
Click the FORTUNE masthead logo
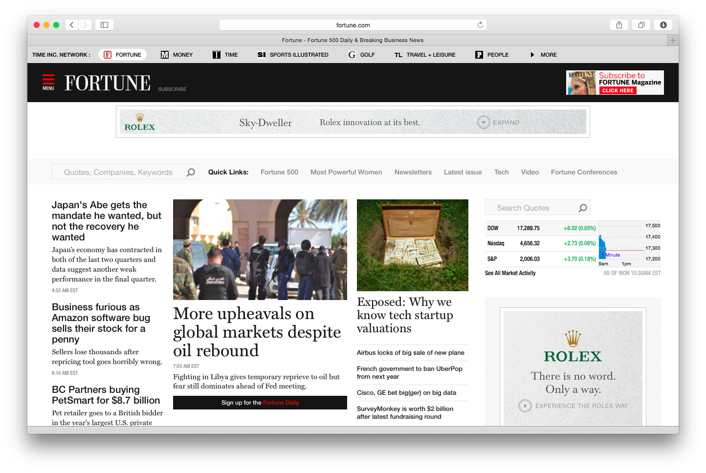tap(108, 83)
